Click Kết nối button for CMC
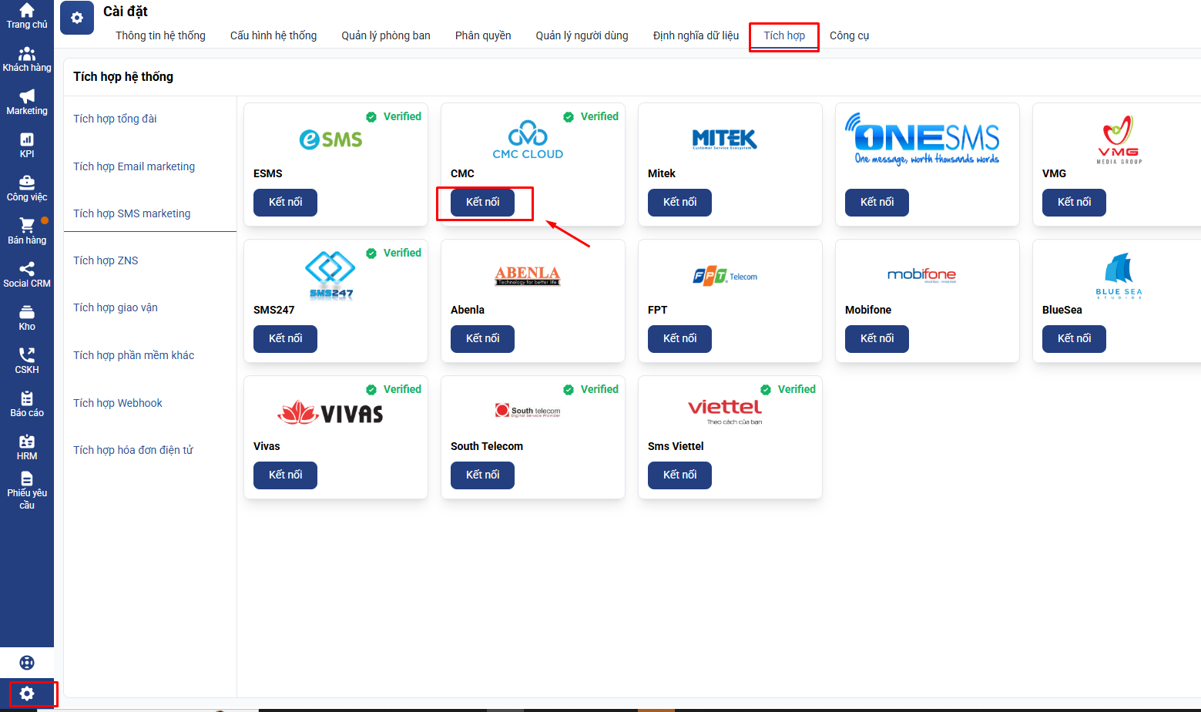The height and width of the screenshot is (712, 1201). click(482, 203)
